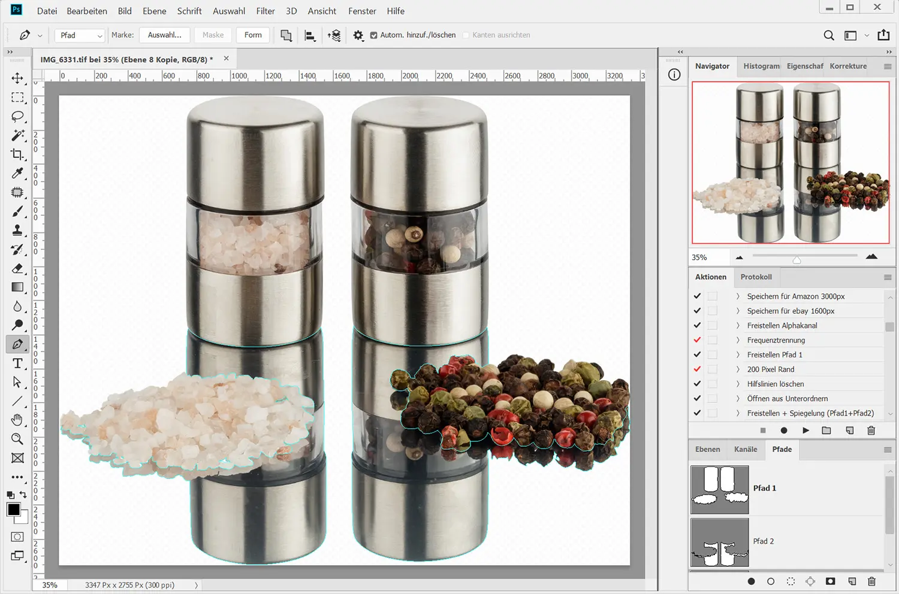The height and width of the screenshot is (594, 899).
Task: Disable Autom. hinzuf./löschen checkbox
Action: 374,35
